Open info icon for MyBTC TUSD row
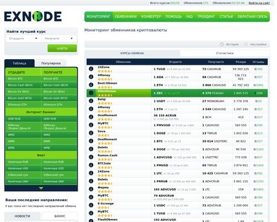Image resolution: width=277 pixels, height=222 pixels. pos(91,213)
